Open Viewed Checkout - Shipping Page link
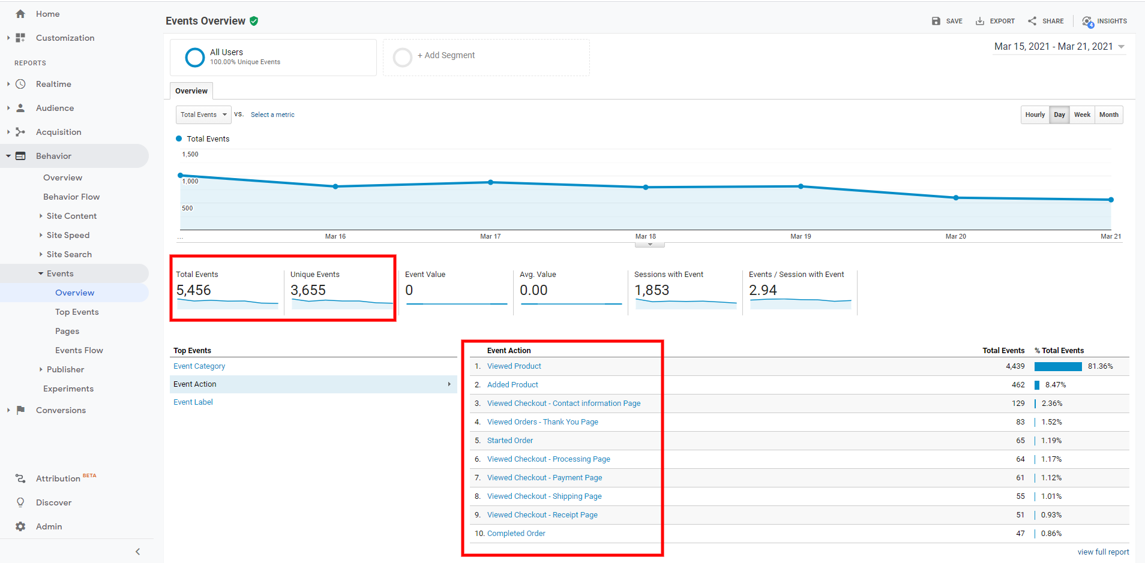The height and width of the screenshot is (563, 1145). tap(544, 496)
